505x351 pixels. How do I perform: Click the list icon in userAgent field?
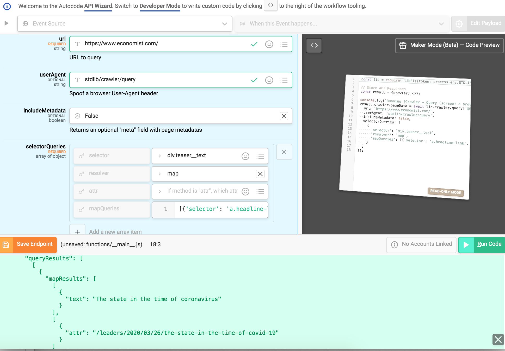click(x=284, y=80)
